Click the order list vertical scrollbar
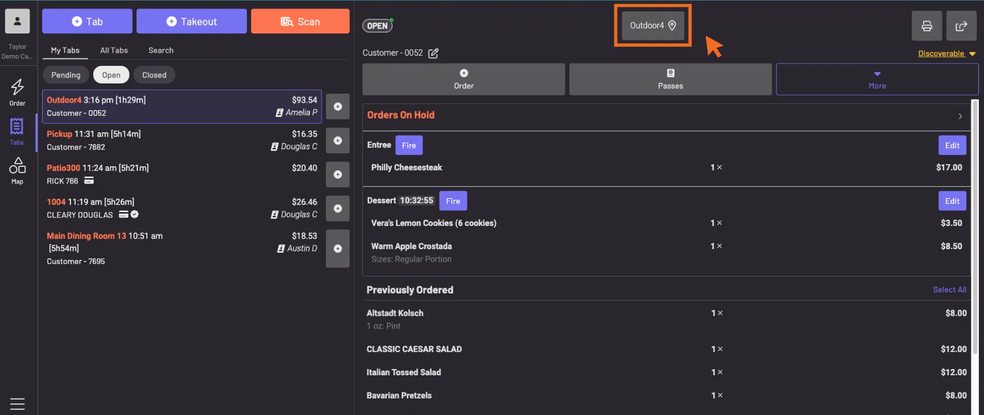 pos(974,227)
